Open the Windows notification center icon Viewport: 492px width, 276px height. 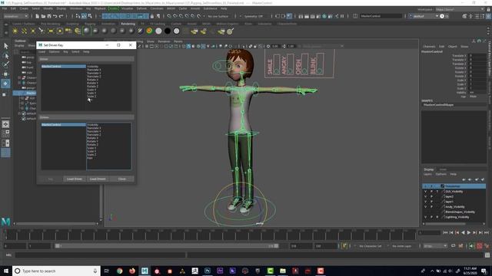484,271
